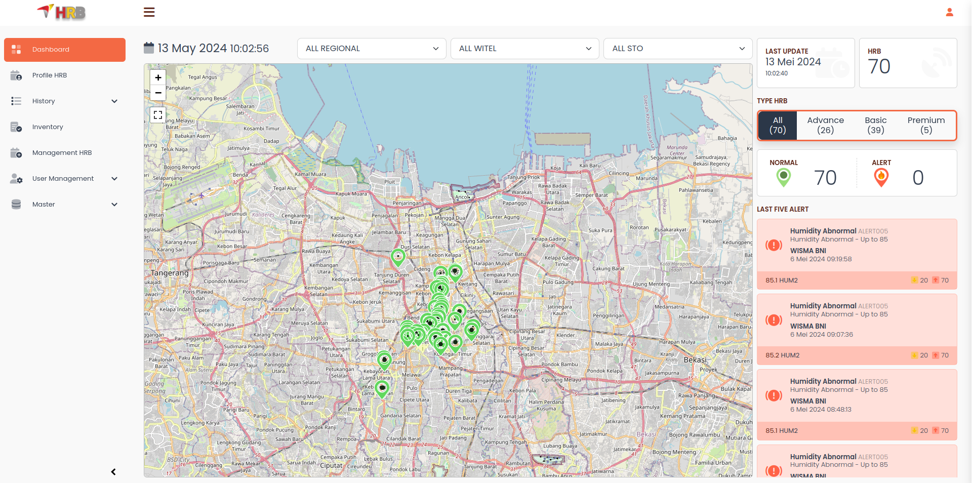
Task: Open the ALL STO dropdown
Action: tap(678, 49)
